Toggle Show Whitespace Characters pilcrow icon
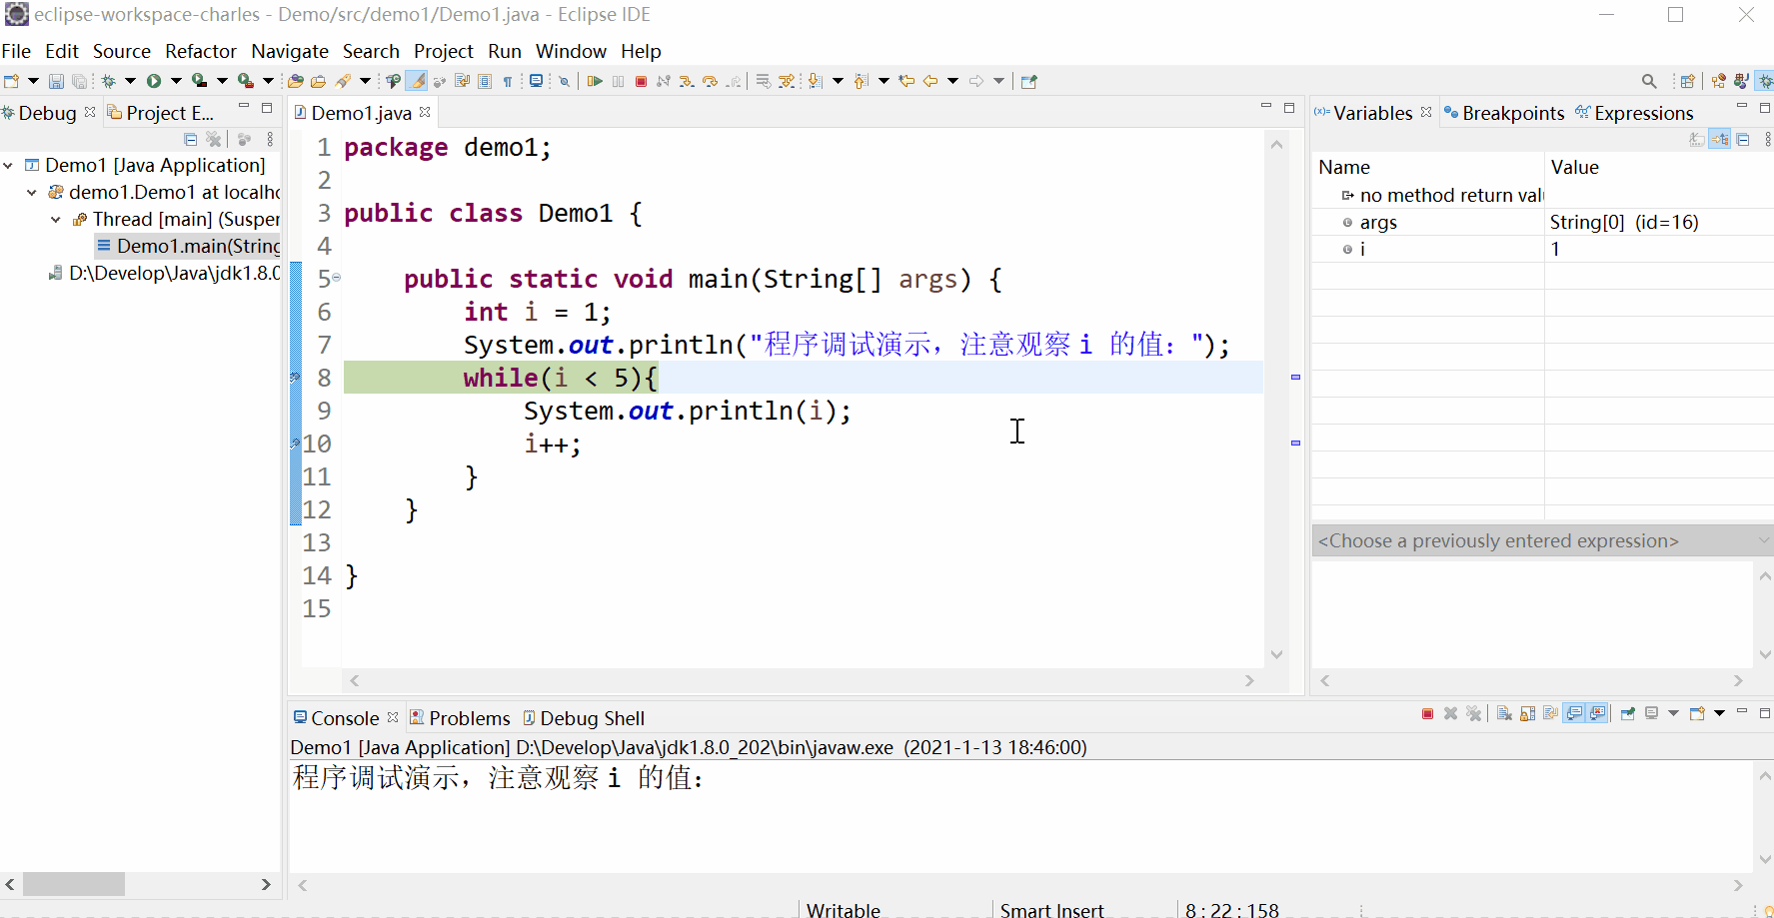The height and width of the screenshot is (918, 1774). tap(508, 81)
